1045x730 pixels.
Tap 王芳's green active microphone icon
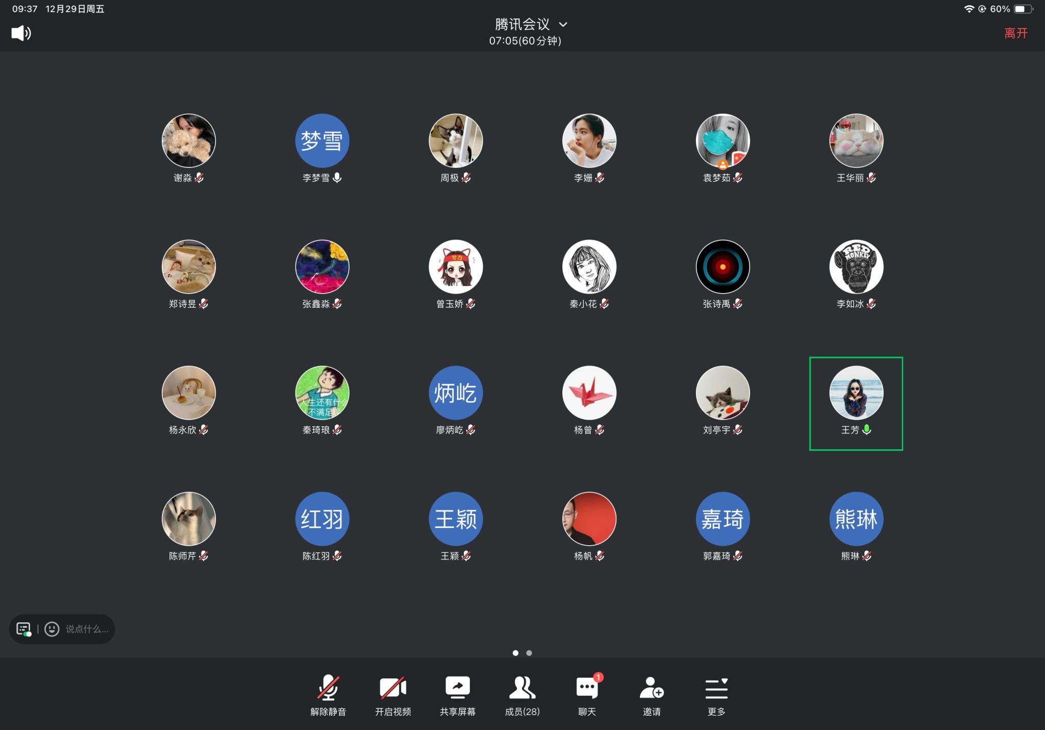click(866, 430)
